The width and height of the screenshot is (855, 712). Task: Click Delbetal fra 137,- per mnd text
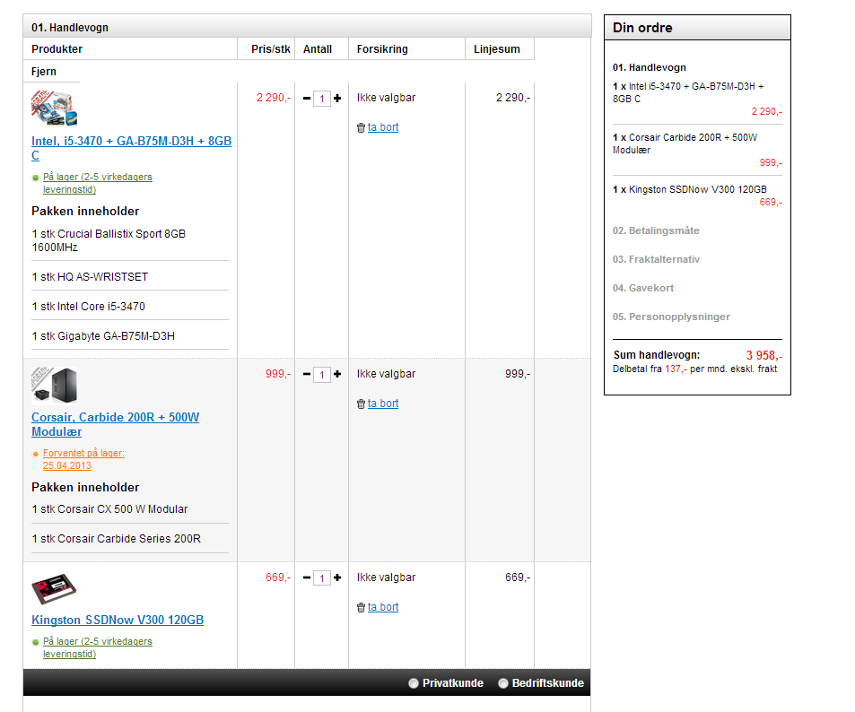(694, 369)
